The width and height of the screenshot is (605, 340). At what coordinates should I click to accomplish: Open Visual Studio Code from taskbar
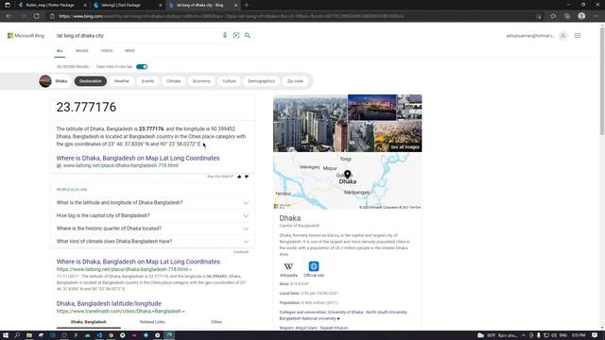99,335
